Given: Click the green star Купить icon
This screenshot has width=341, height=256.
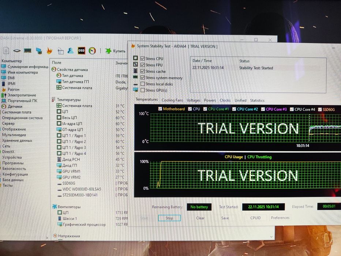Looking at the screenshot, I should click(108, 51).
